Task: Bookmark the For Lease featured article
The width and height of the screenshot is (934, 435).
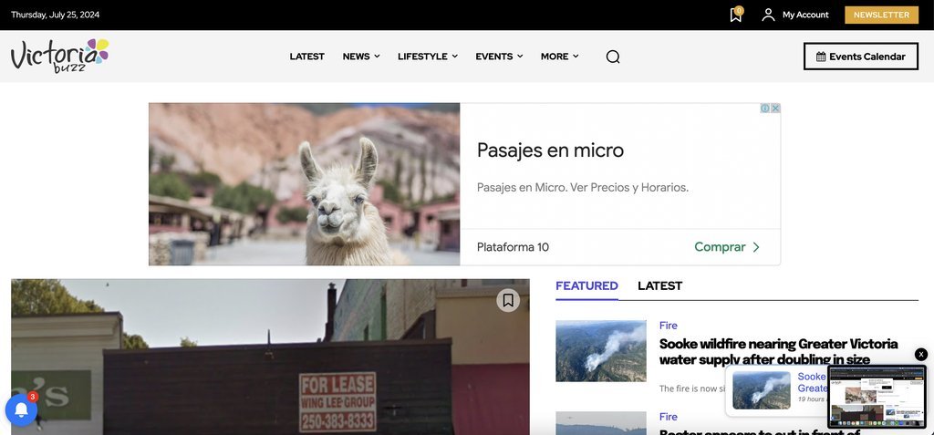Action: pos(508,300)
